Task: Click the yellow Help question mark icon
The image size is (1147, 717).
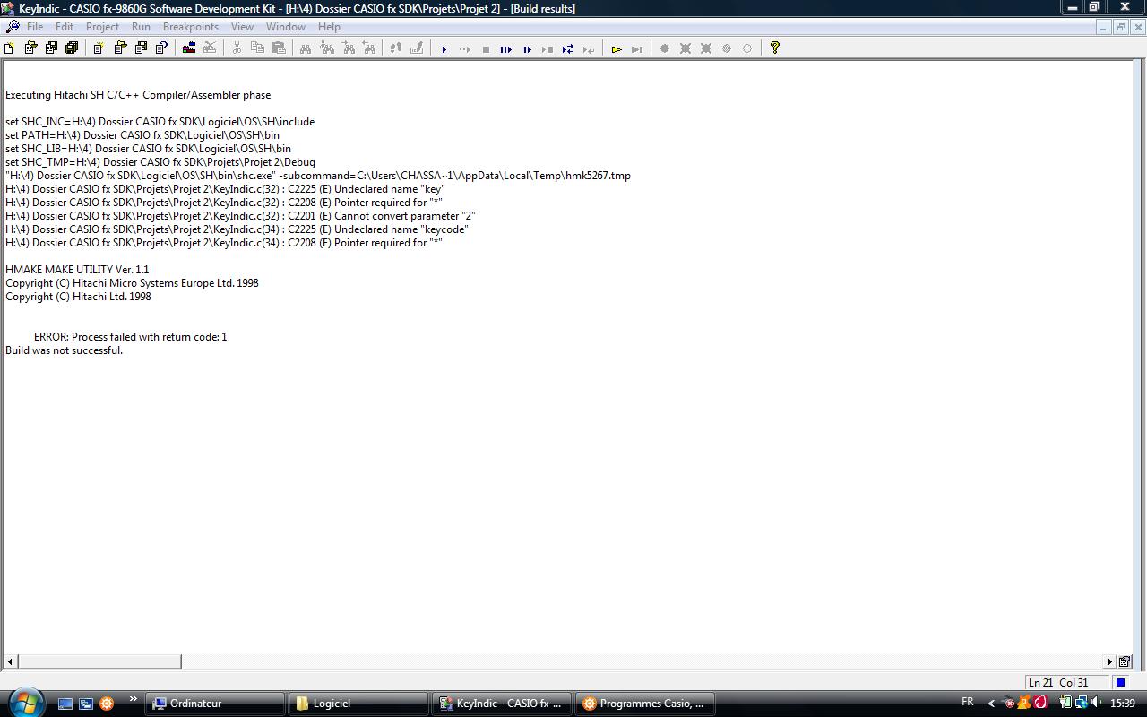Action: click(775, 48)
